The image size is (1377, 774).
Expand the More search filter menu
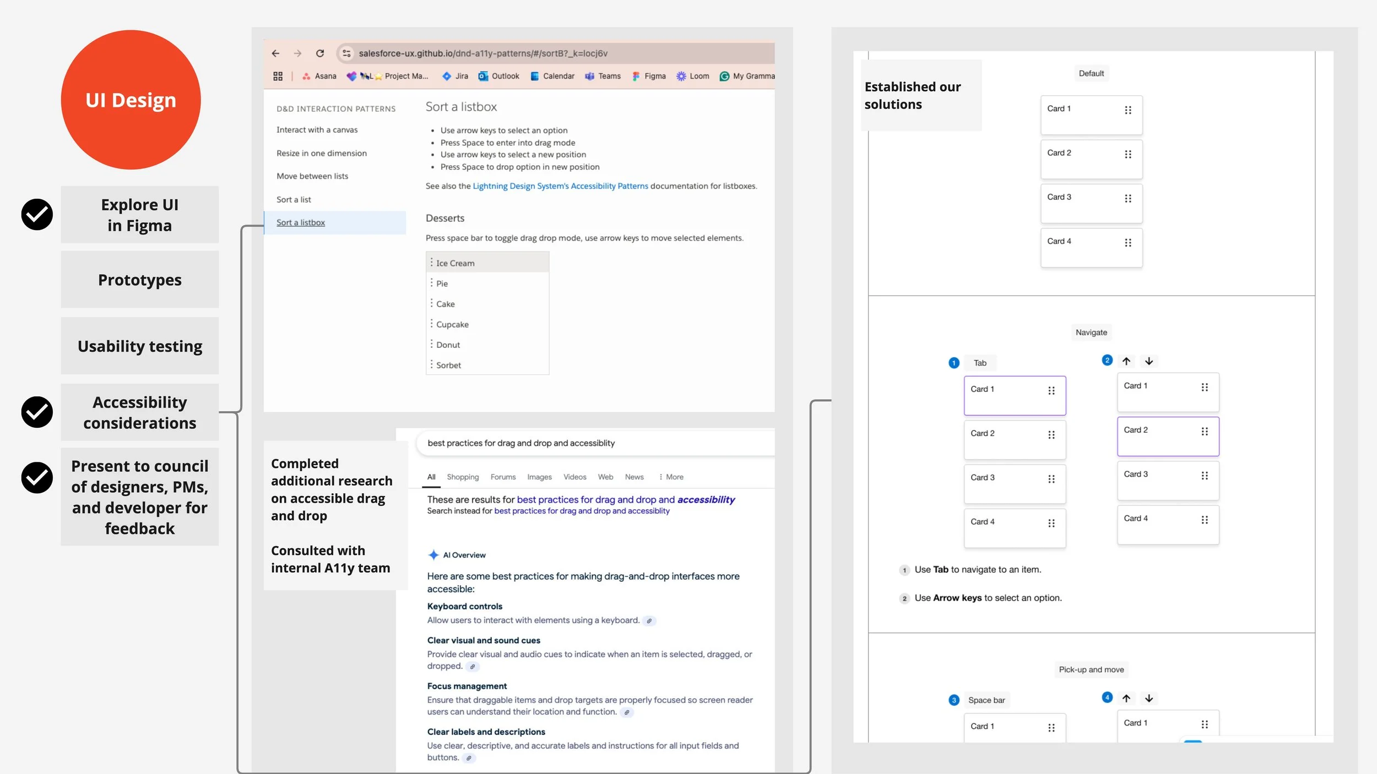point(671,477)
